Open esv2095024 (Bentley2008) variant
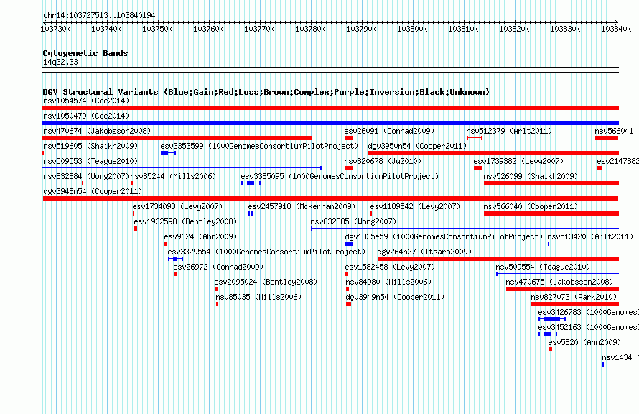The image size is (639, 414). click(x=266, y=282)
